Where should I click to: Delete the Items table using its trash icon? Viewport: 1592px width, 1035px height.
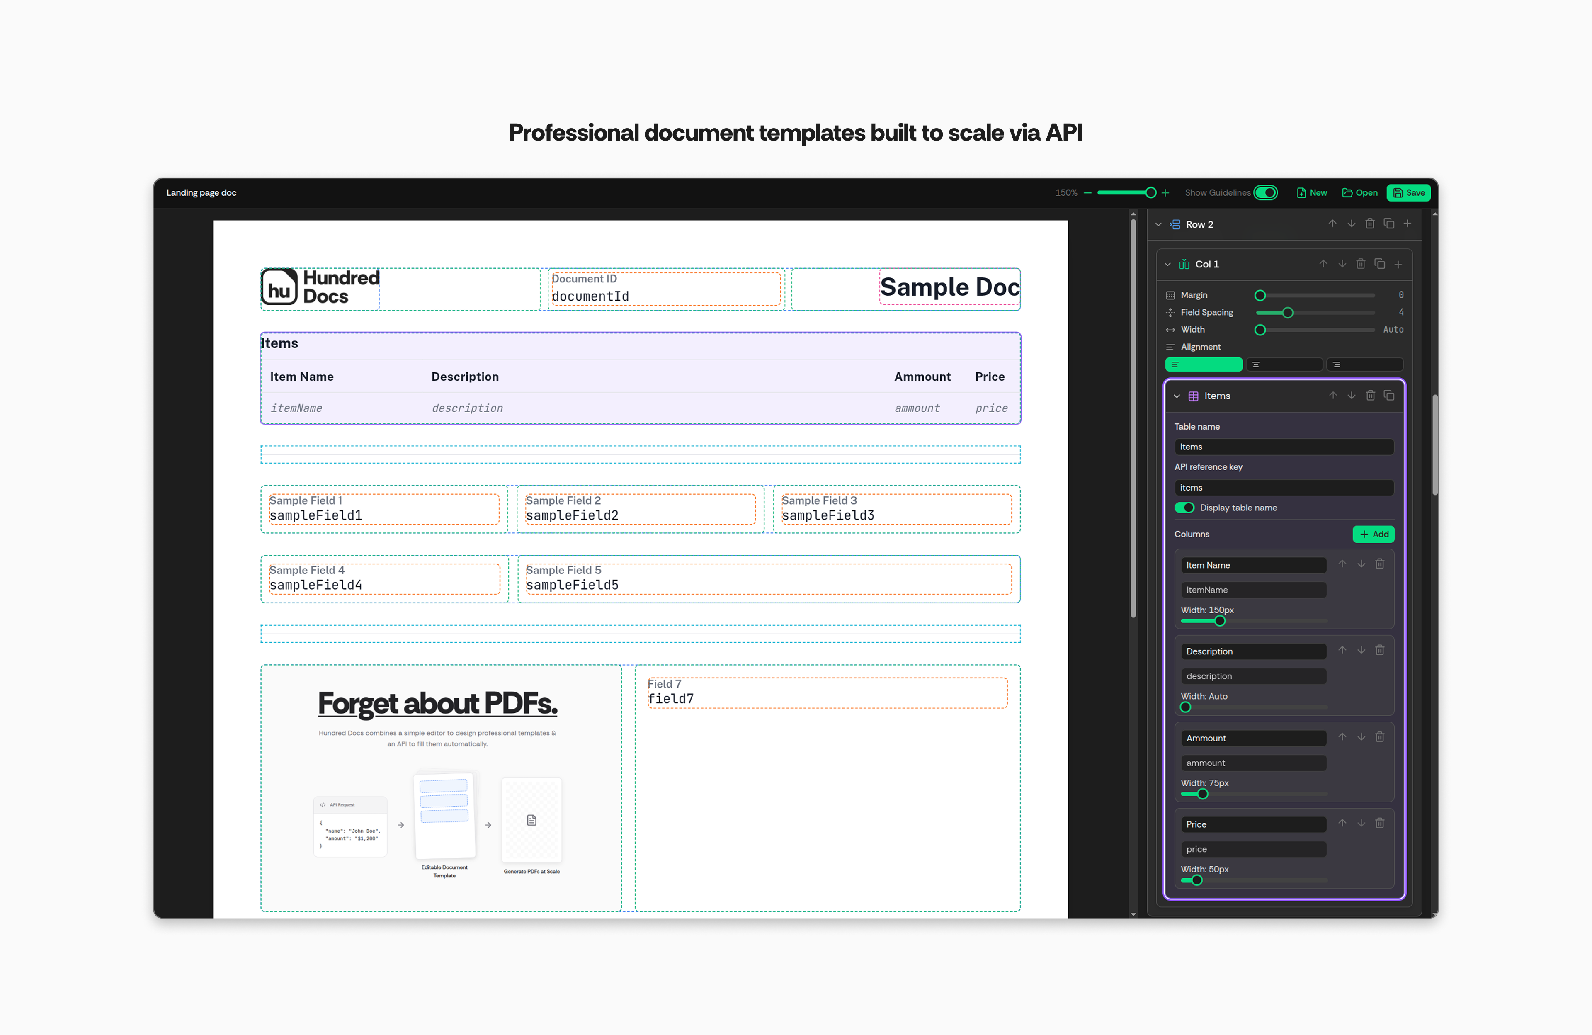pyautogui.click(x=1370, y=396)
